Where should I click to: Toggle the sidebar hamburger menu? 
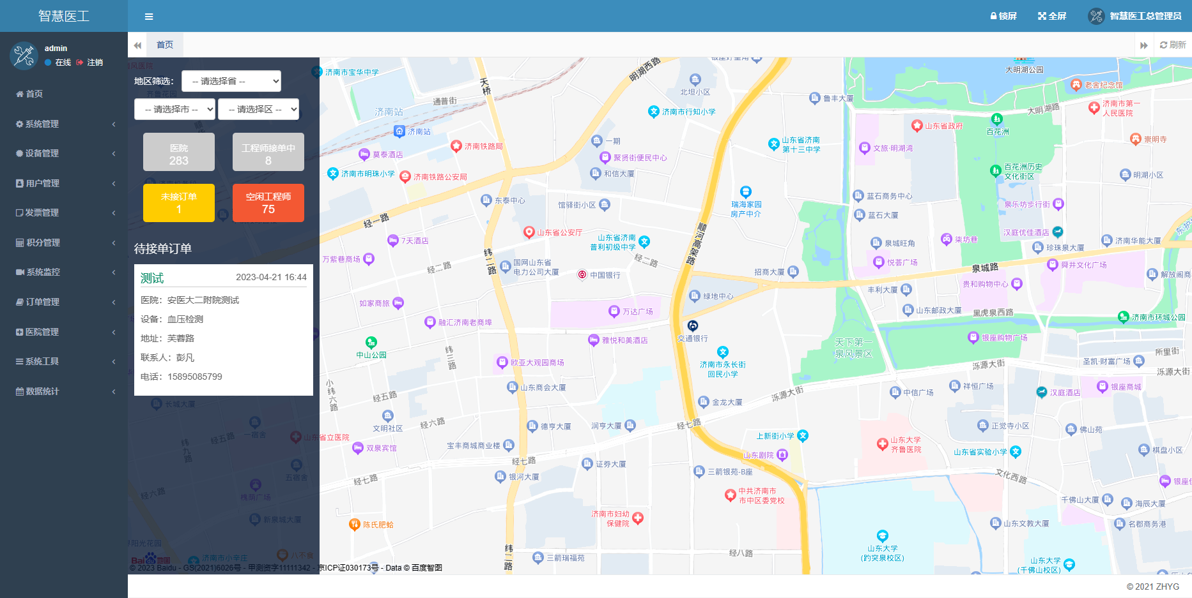tap(149, 17)
